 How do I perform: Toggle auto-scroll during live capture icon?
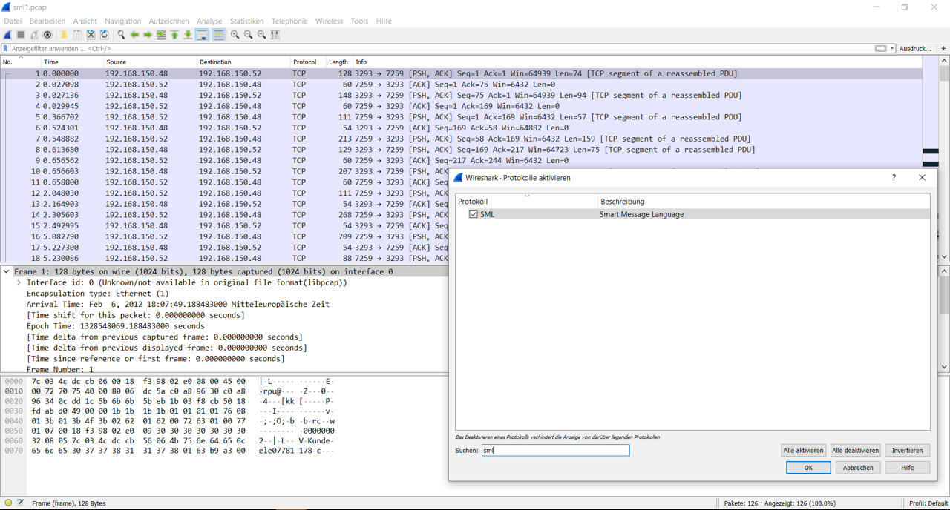tap(202, 35)
